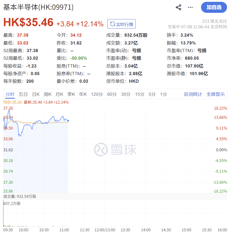Click the 成交量 value 932.54万股 in stats

coord(136,35)
